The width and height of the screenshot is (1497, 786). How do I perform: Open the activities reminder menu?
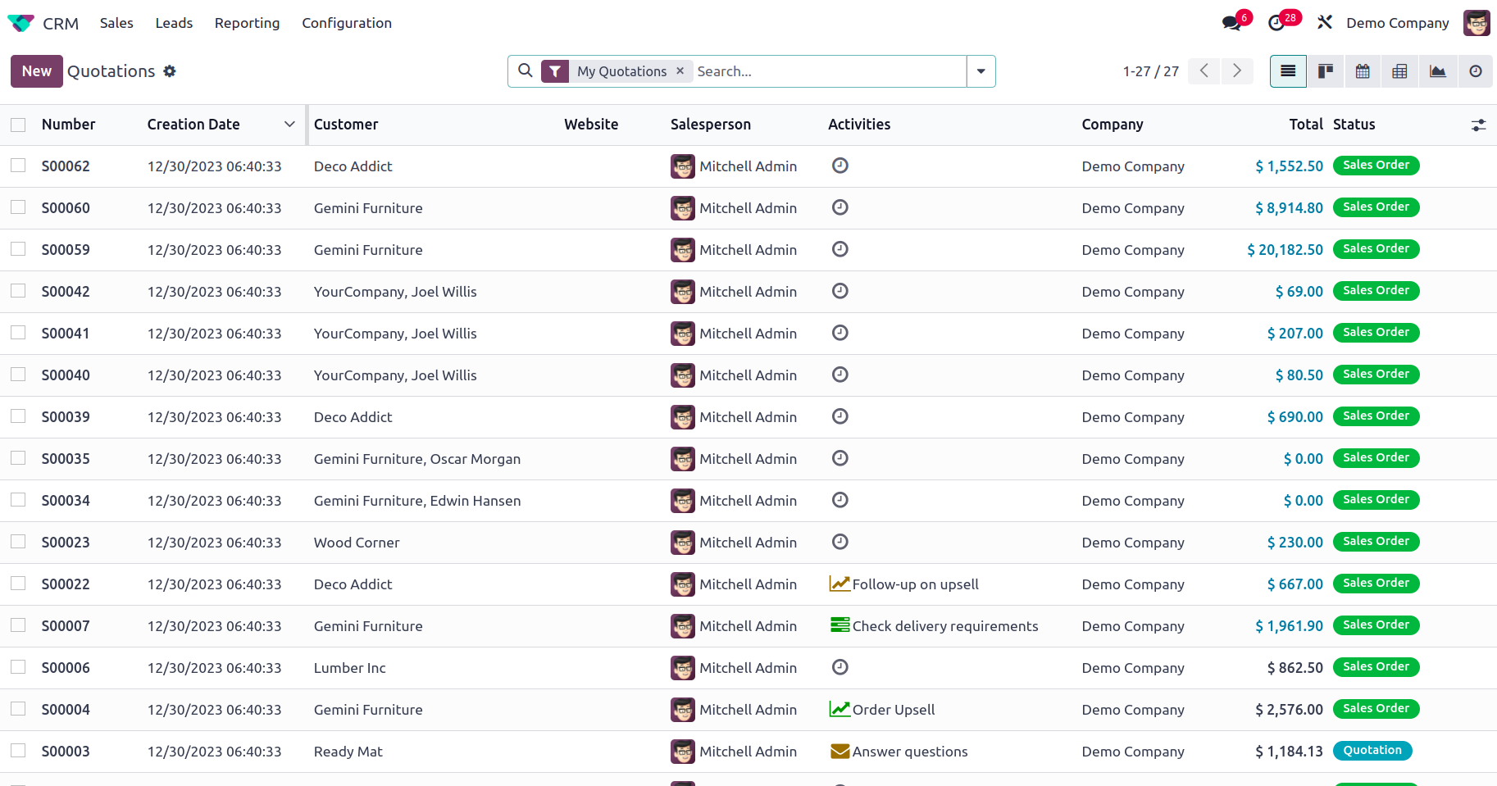1277,23
